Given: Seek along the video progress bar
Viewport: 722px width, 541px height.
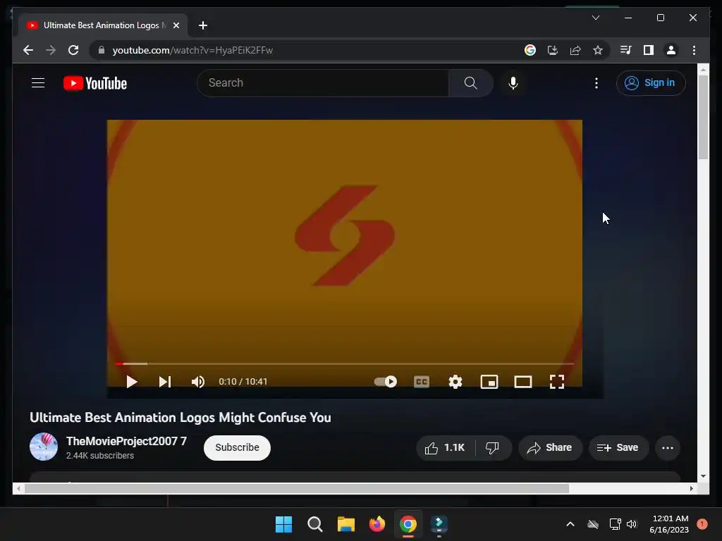Looking at the screenshot, I should tap(344, 363).
